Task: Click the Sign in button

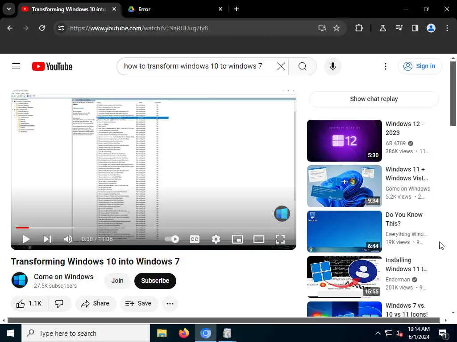Action: (420, 66)
